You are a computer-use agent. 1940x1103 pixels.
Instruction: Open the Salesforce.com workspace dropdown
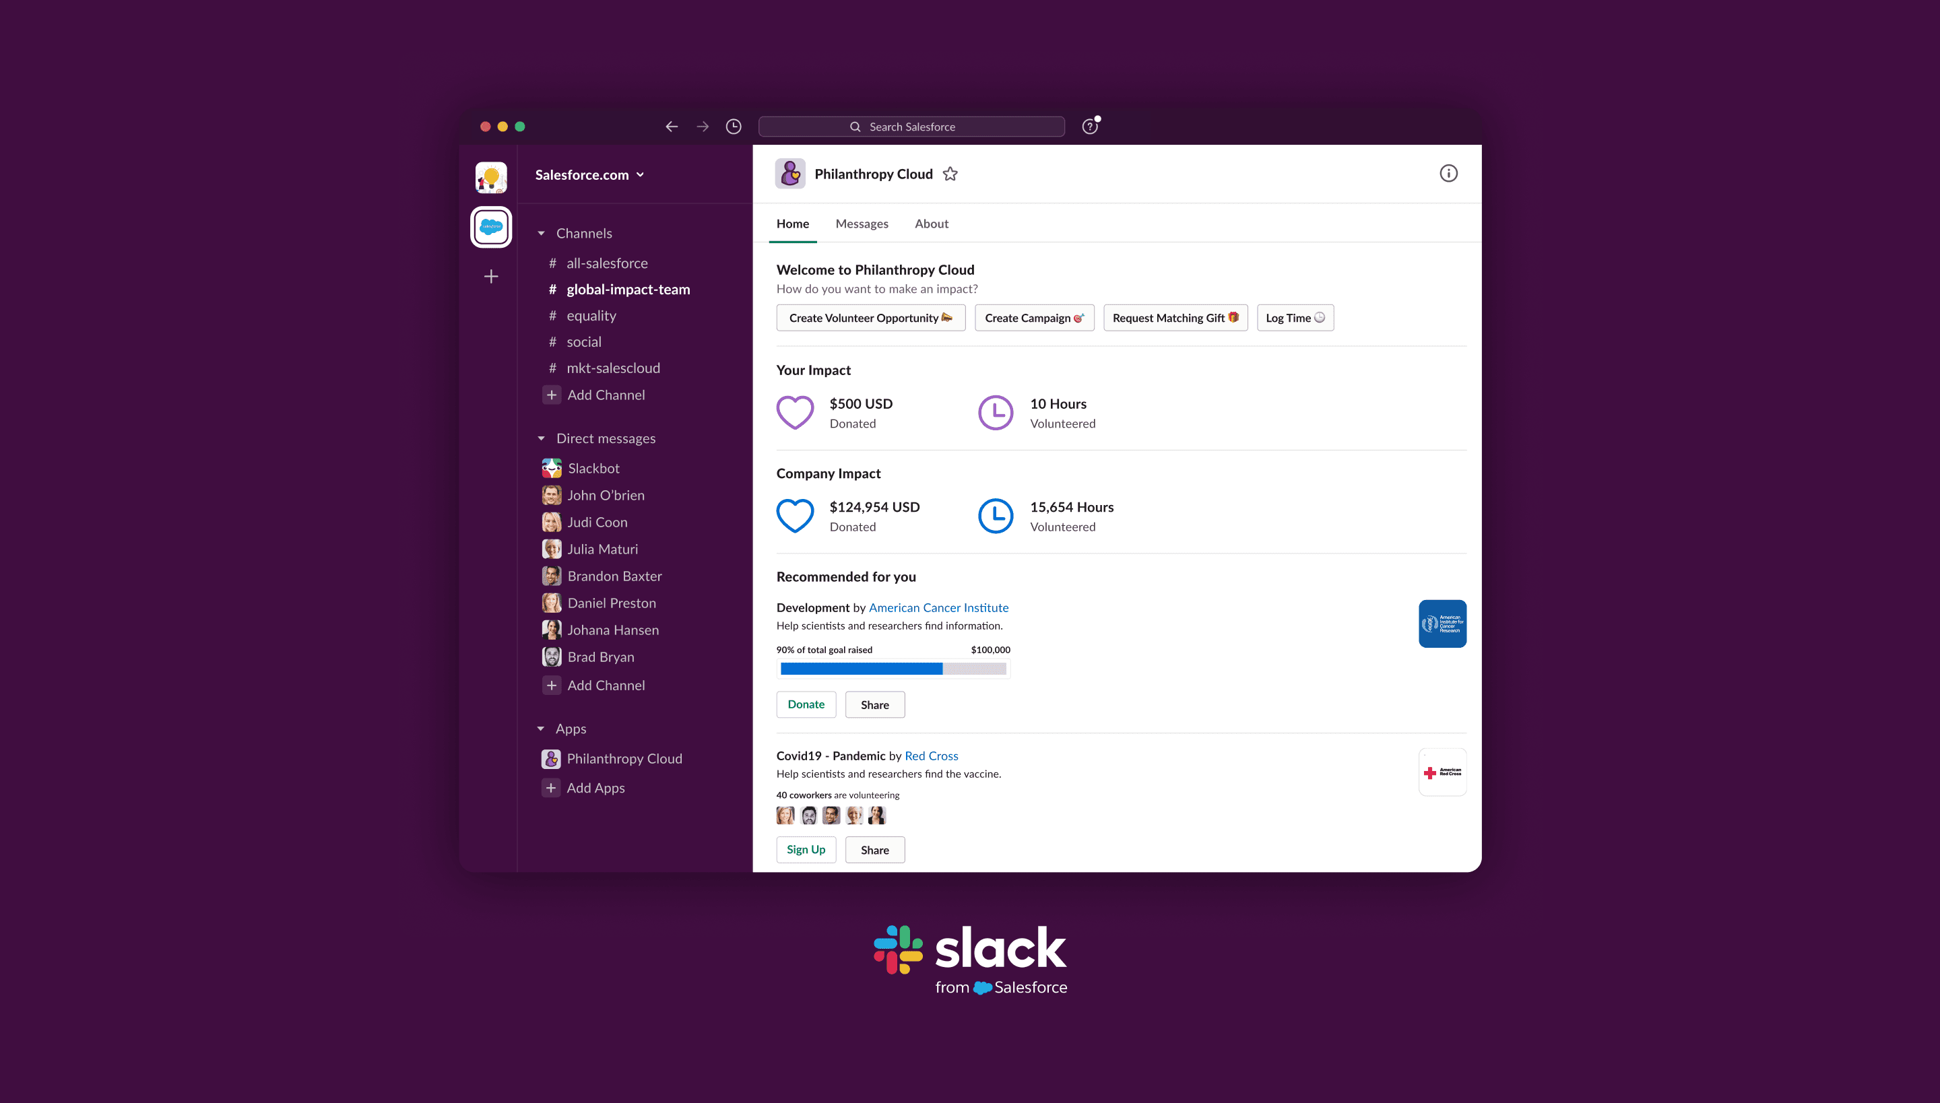[589, 174]
